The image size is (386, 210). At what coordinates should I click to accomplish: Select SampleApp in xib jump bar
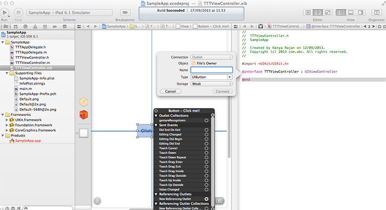tap(114, 26)
